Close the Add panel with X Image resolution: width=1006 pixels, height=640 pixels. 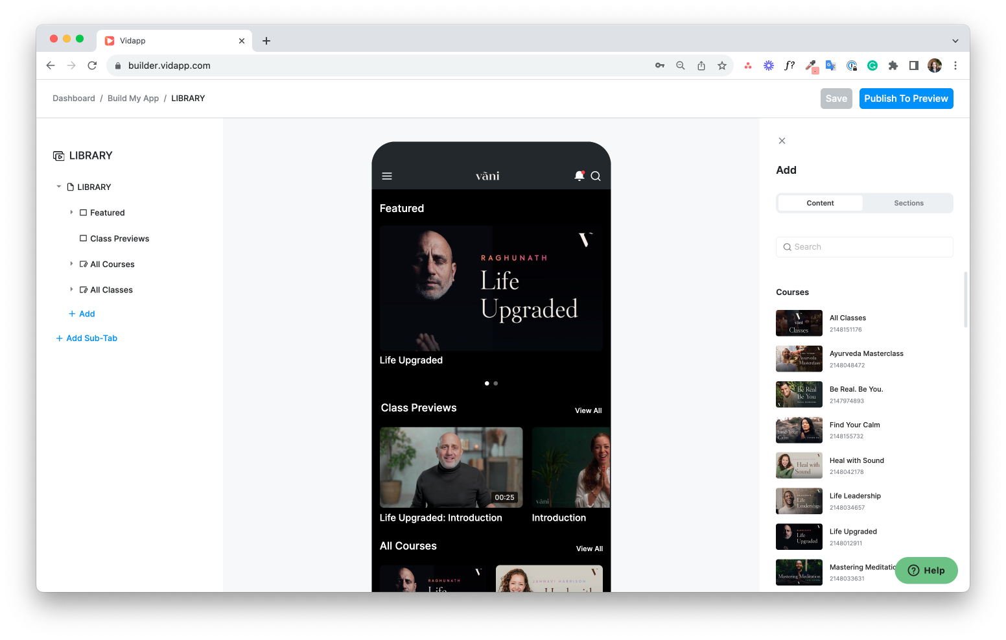tap(782, 141)
